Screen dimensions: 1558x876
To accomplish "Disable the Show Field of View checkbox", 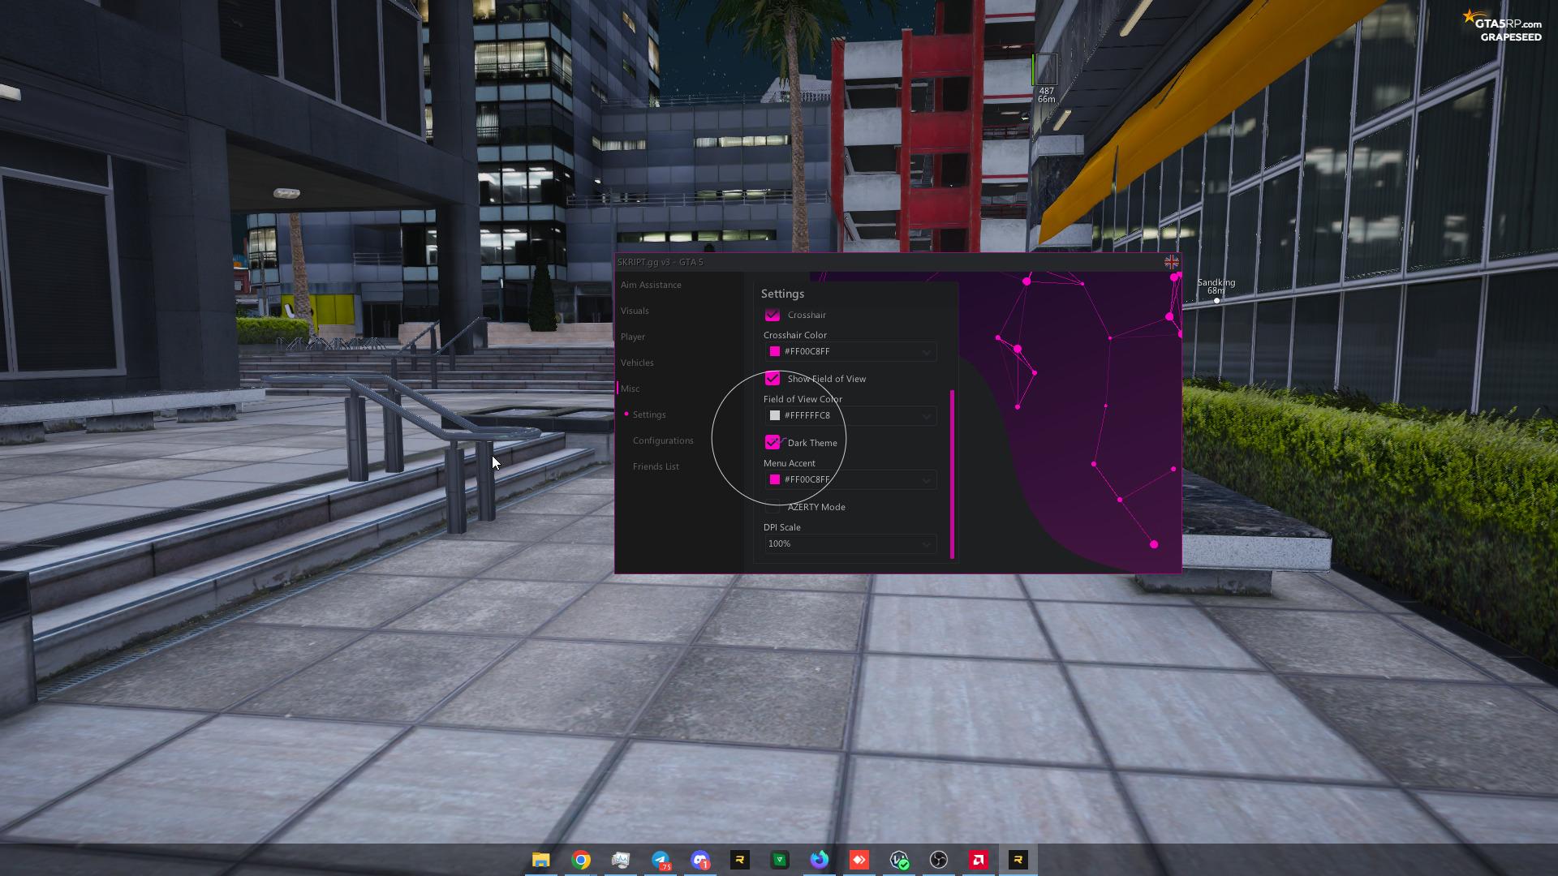I will click(x=773, y=379).
